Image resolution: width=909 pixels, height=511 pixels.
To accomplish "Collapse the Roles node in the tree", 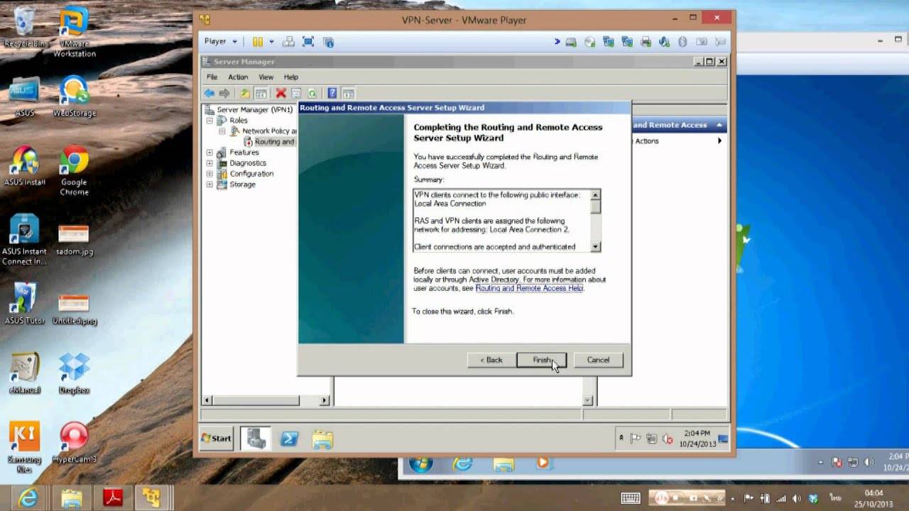I will point(209,121).
